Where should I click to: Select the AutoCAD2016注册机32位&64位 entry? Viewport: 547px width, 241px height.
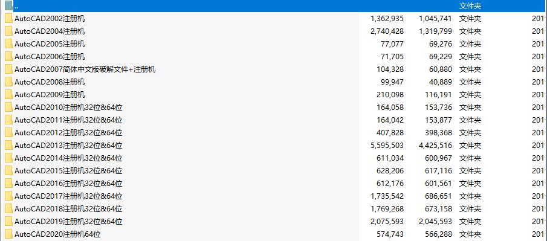point(68,184)
